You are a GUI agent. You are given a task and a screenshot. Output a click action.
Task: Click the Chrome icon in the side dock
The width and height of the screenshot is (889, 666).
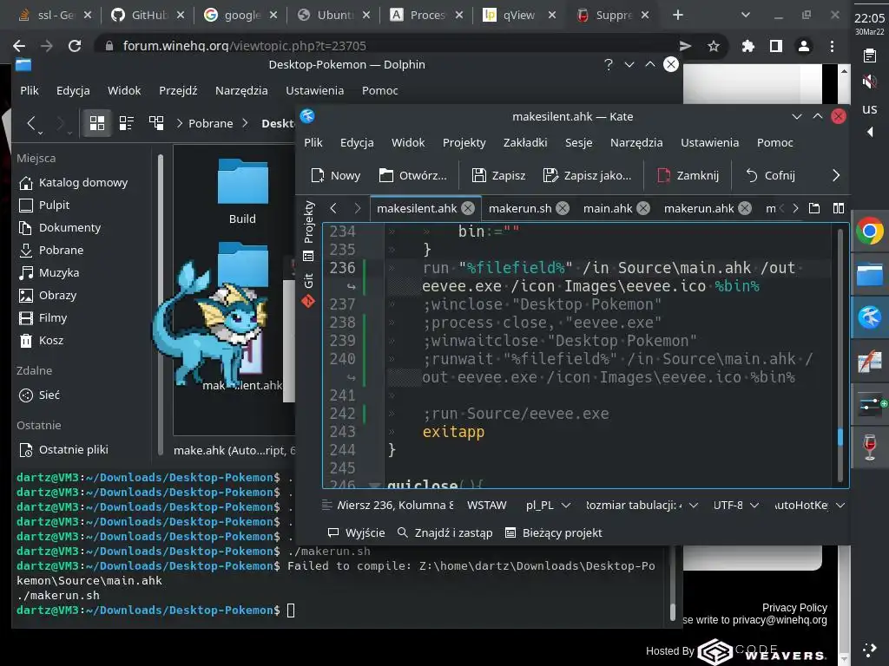pos(870,231)
